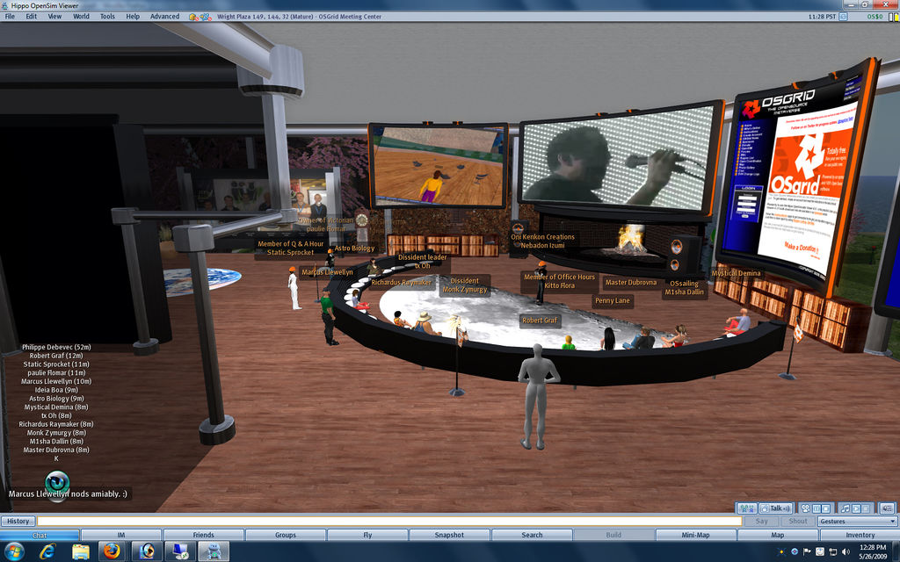Viewport: 900px width, 562px height.
Task: Open the Gestures dropdown
Action: (x=857, y=522)
